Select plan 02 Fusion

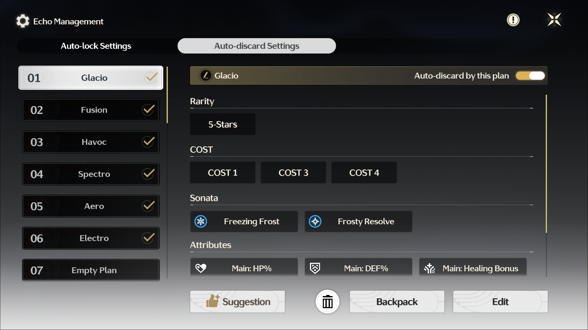click(x=91, y=110)
